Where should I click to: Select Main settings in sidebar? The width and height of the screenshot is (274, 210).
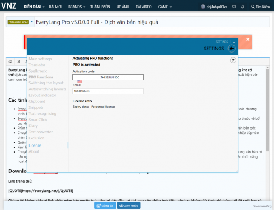(40, 59)
